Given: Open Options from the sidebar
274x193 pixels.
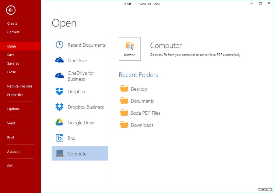Looking at the screenshot, I should pyautogui.click(x=13, y=109).
